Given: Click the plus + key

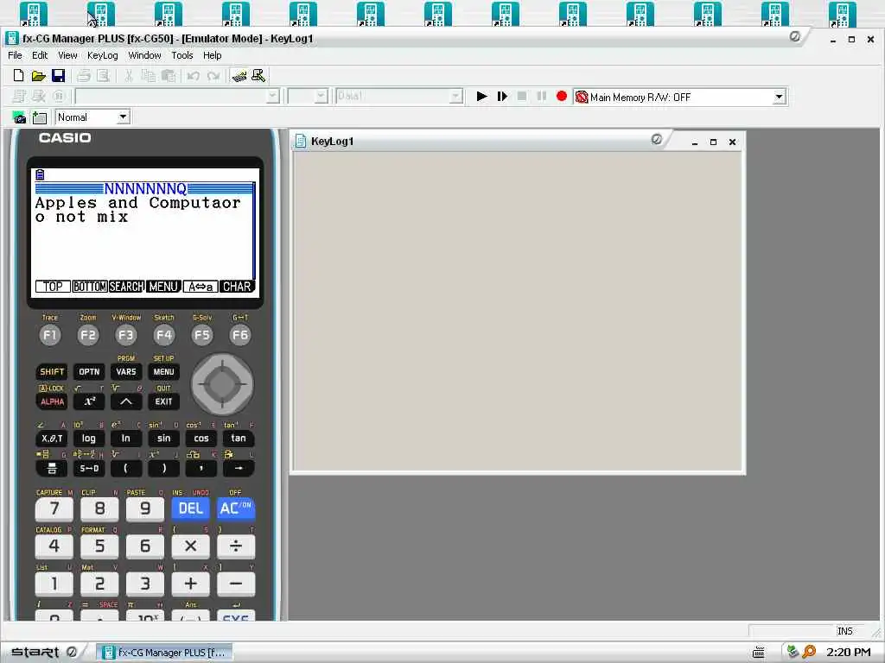Looking at the screenshot, I should coord(191,584).
